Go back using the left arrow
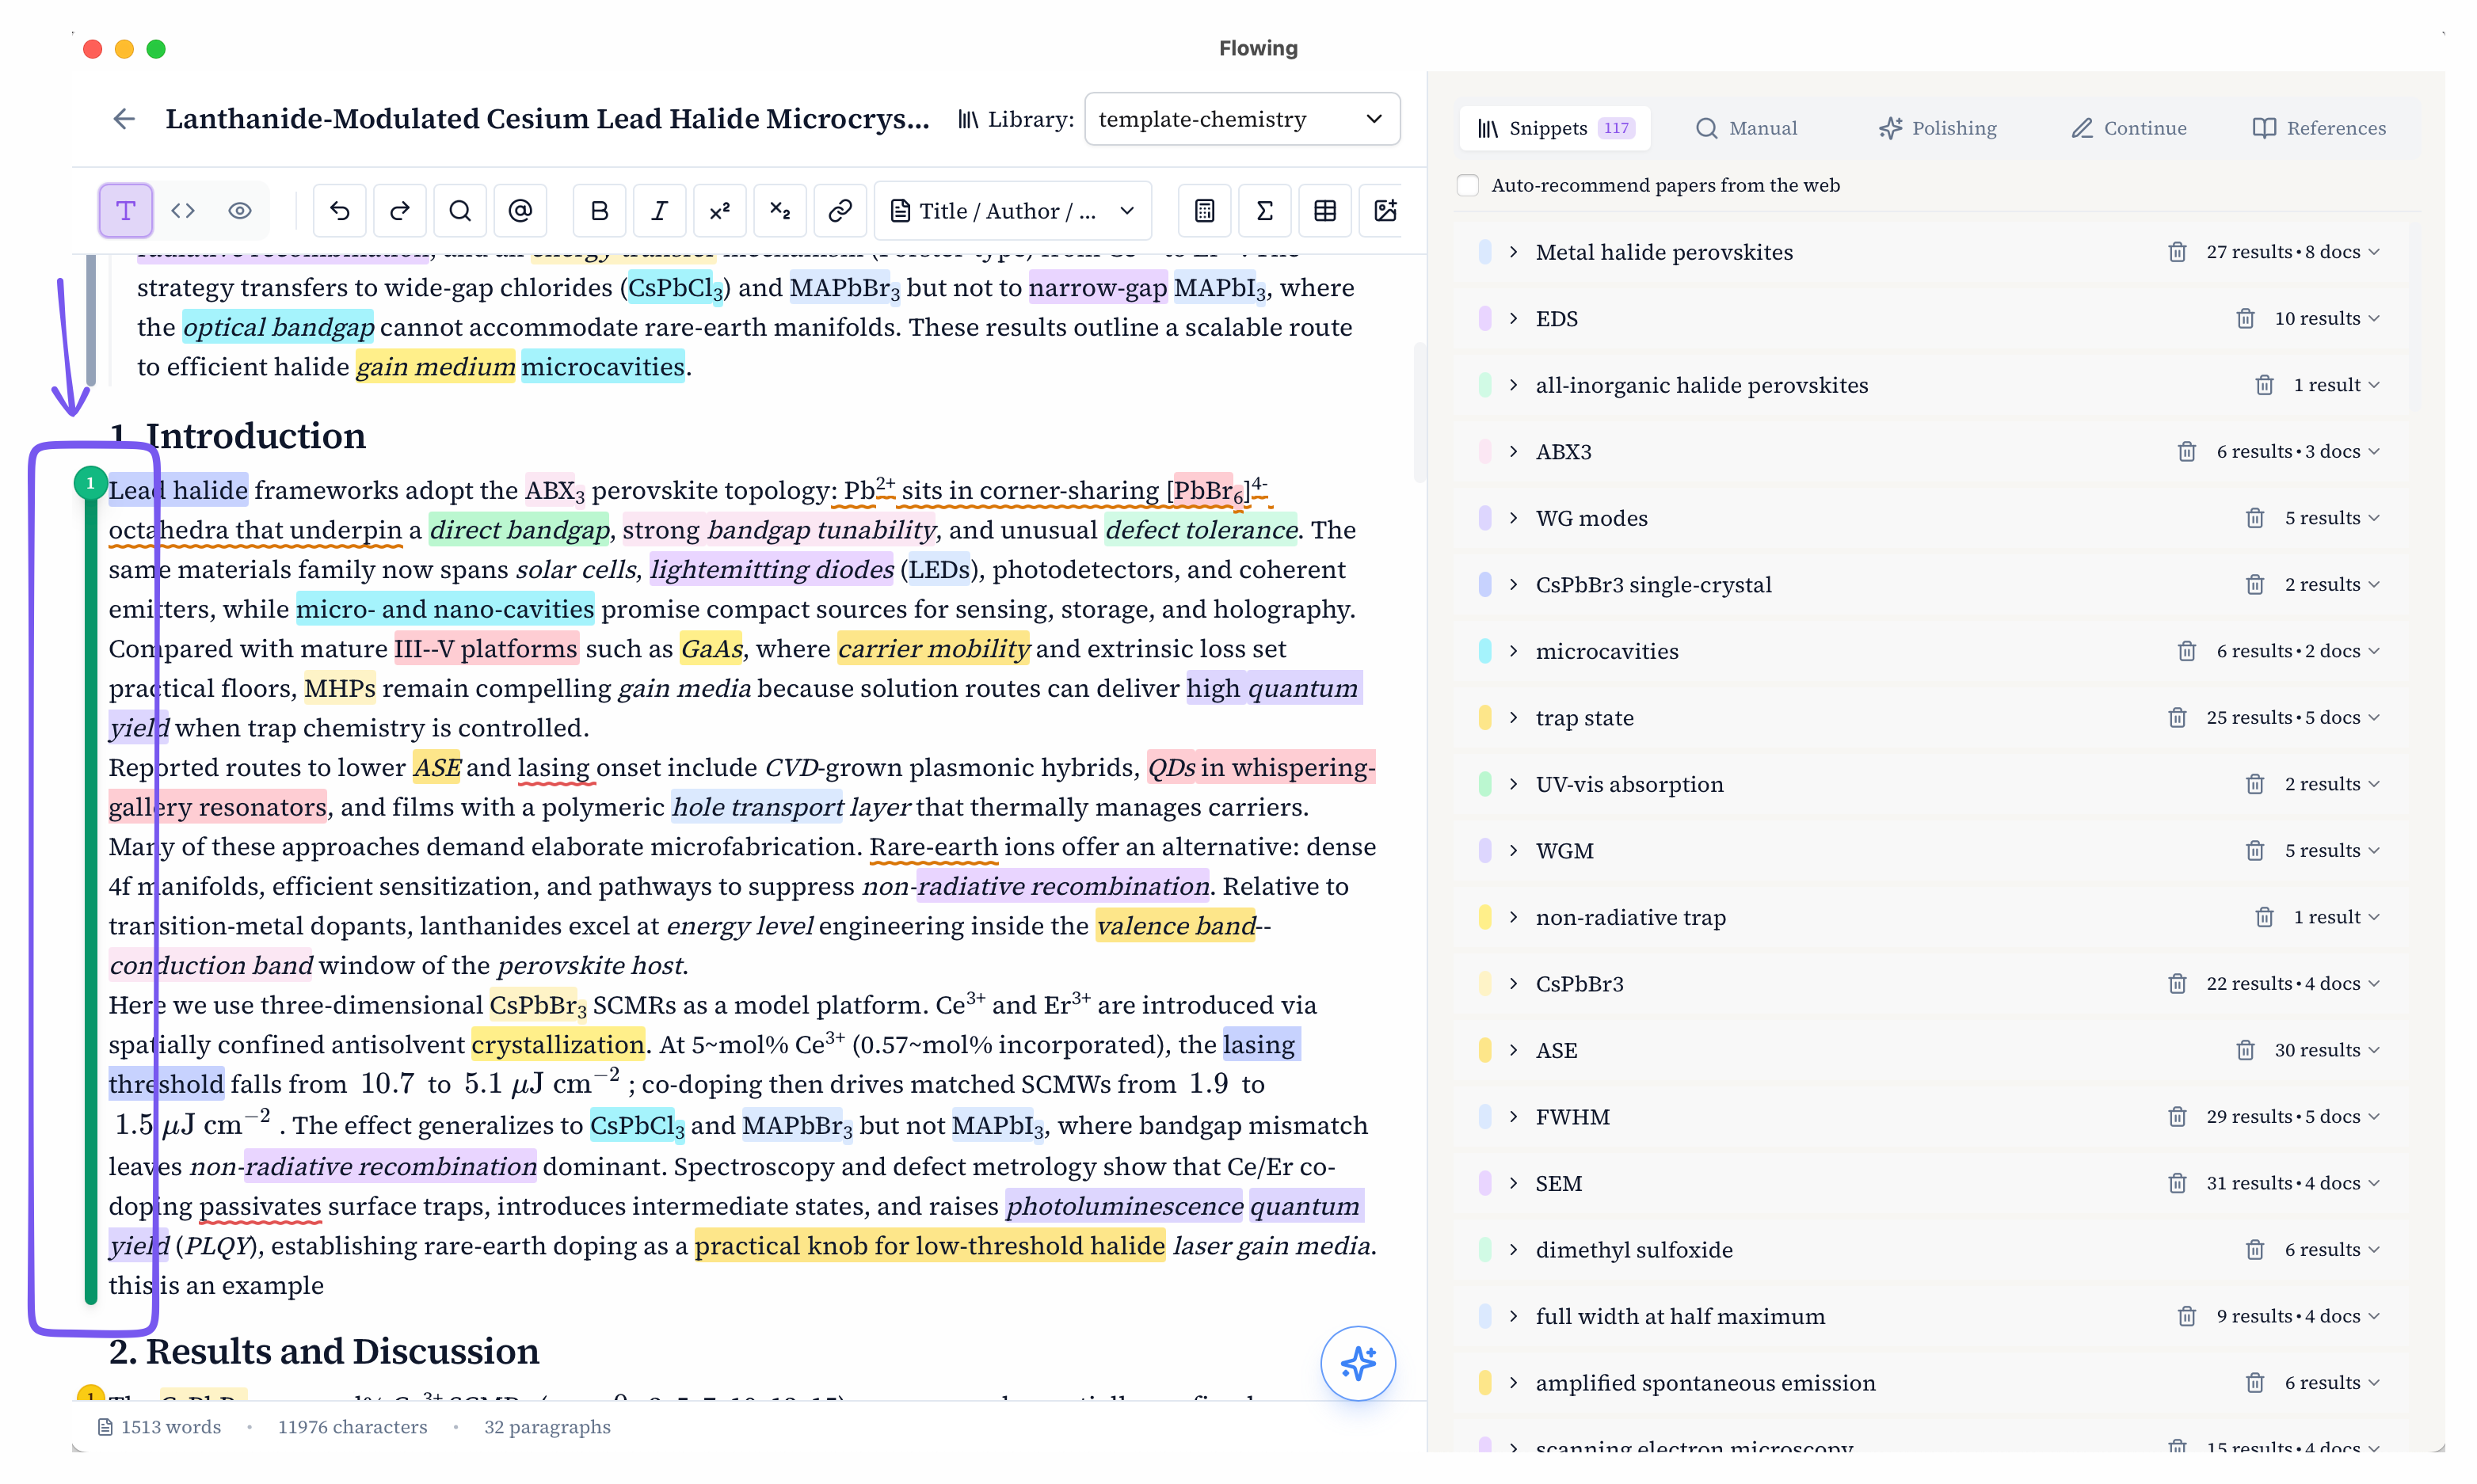The width and height of the screenshot is (2477, 1484). [x=124, y=119]
